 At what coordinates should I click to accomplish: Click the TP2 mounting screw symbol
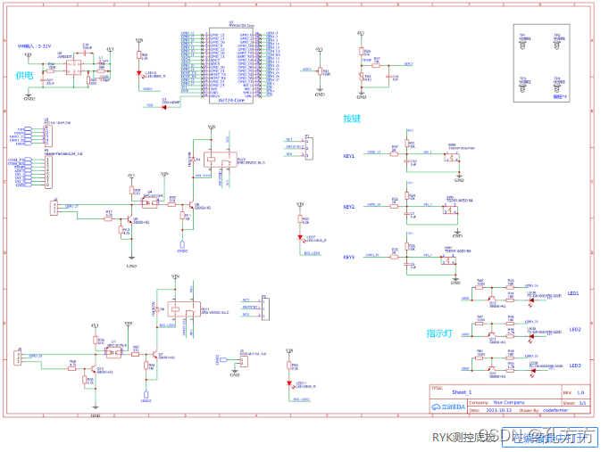(x=557, y=45)
